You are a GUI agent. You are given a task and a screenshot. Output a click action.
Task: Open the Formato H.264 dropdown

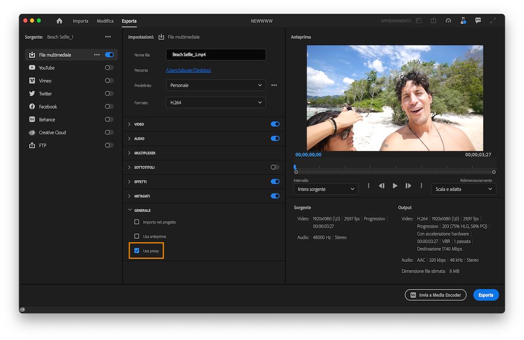click(216, 103)
